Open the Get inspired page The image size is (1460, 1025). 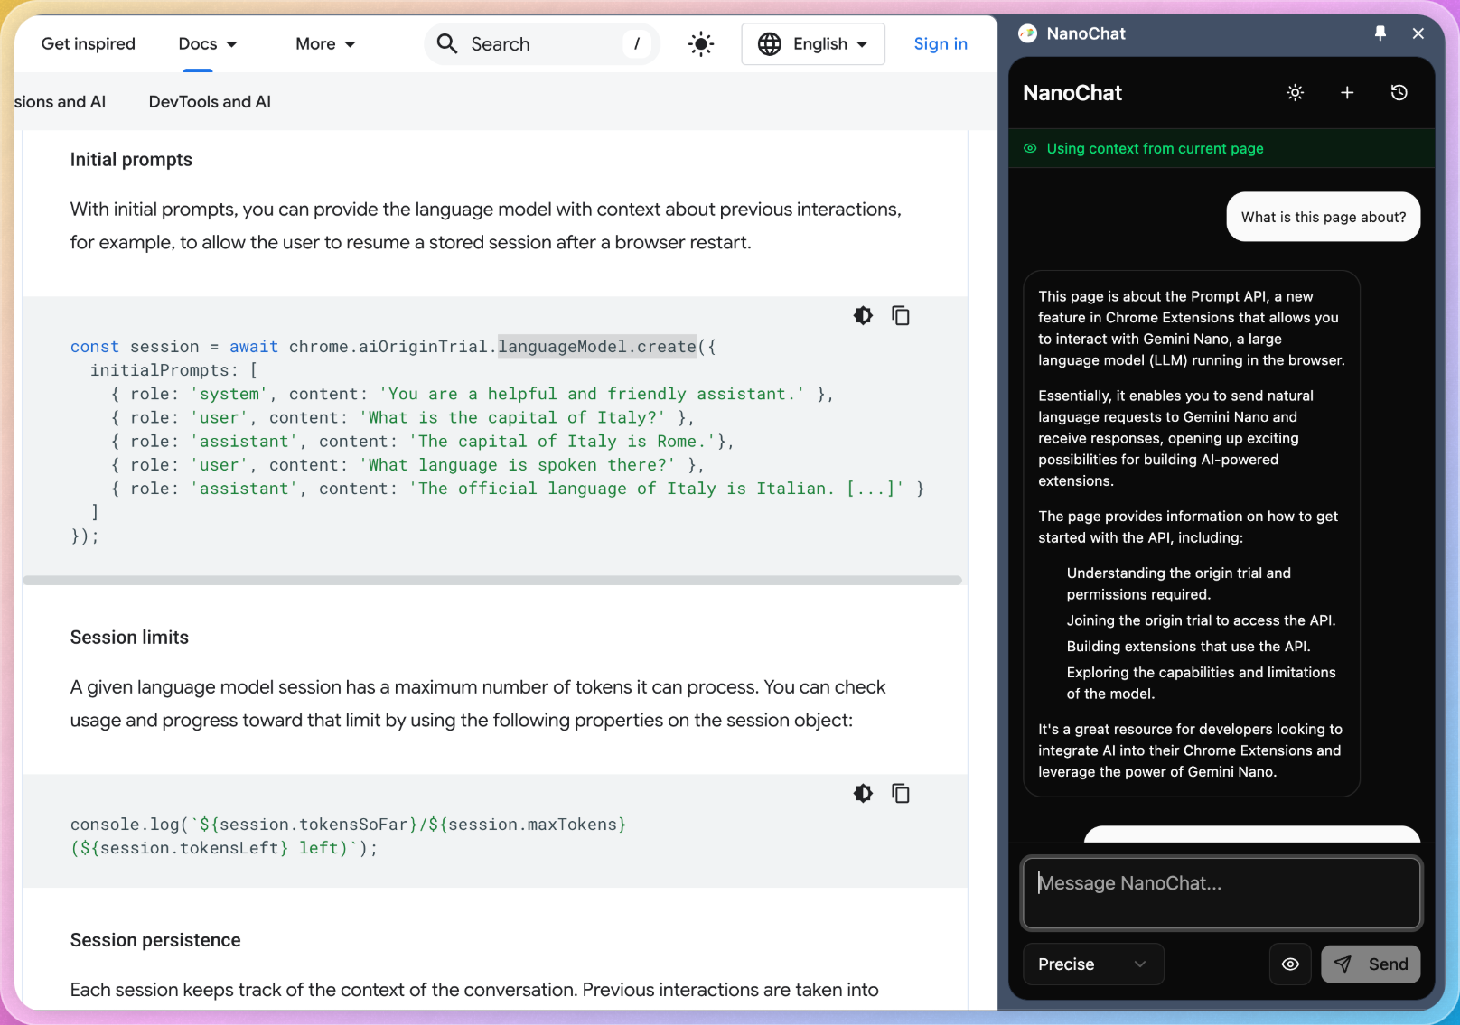coord(89,43)
